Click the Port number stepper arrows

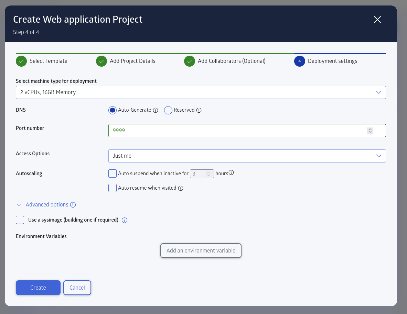(x=370, y=131)
